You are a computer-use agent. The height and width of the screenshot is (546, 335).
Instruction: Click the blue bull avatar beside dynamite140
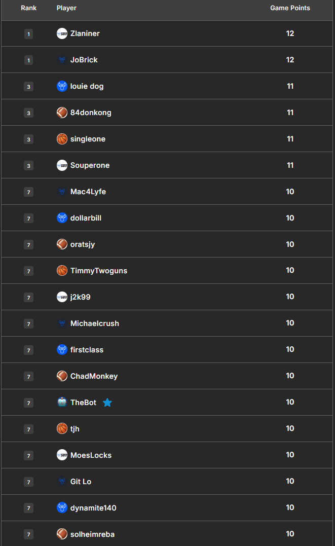click(62, 507)
